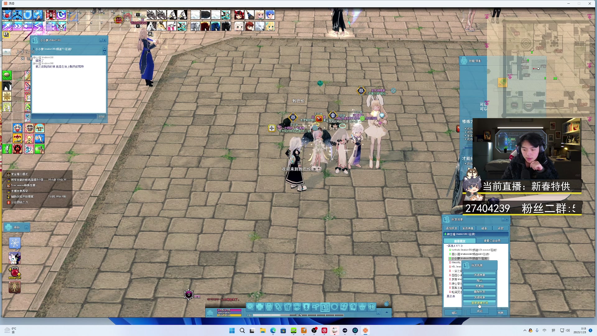
Task: Open the Shop icon in bottom bar
Action: 353,307
